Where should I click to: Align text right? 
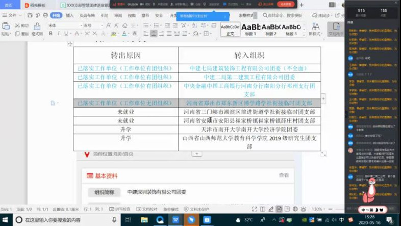pyautogui.click(x=161, y=34)
